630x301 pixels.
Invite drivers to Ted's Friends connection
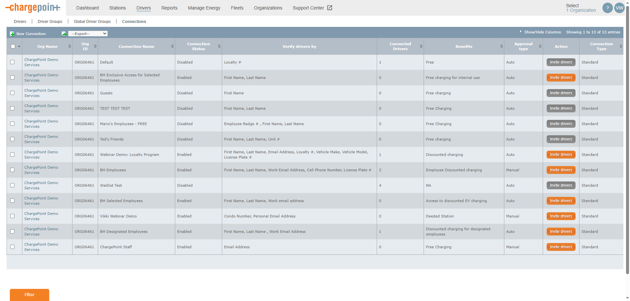click(561, 139)
